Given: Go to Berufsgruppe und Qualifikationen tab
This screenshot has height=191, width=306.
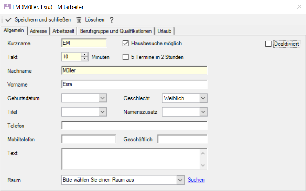Looking at the screenshot, I should tap(116, 31).
